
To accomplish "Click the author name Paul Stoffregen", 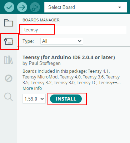I will [45, 63].
